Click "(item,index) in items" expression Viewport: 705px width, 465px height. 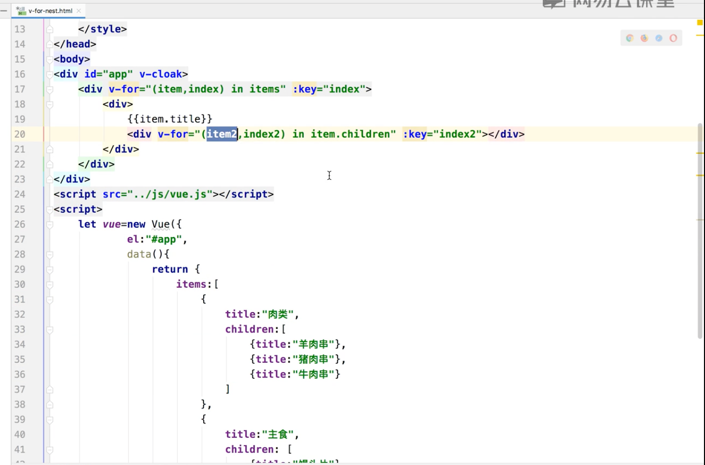[218, 89]
